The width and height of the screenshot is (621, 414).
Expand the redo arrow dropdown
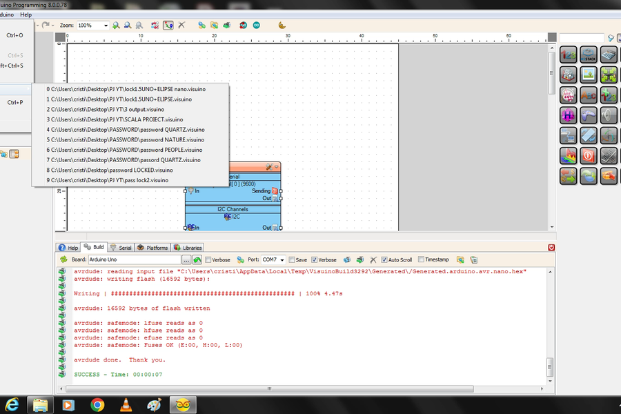[x=52, y=26]
